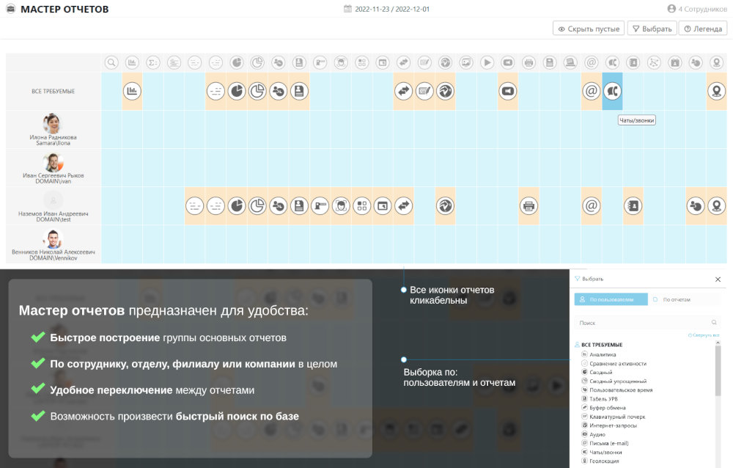Select the geolocation pin icon in ВСЕ ТРЕБУЕМЫЕ row
The height and width of the screenshot is (468, 733).
pos(716,92)
